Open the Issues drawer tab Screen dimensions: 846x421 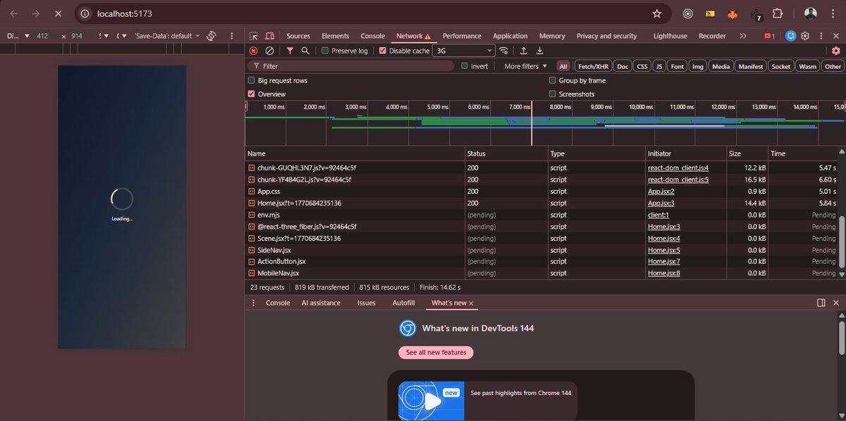[x=367, y=303]
